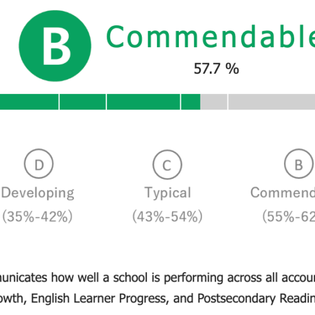This screenshot has width=315, height=315.
Task: Click the short green segment before gray
Action: tap(191, 101)
